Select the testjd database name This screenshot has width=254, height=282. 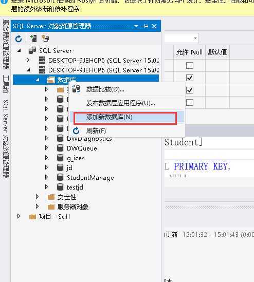[x=75, y=187]
